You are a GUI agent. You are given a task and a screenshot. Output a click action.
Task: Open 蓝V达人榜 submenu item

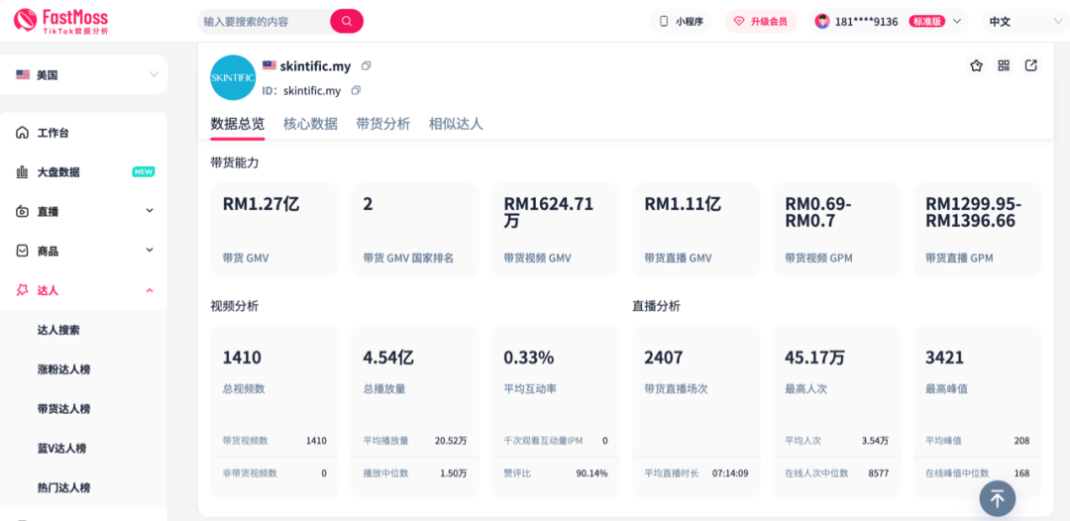click(61, 449)
